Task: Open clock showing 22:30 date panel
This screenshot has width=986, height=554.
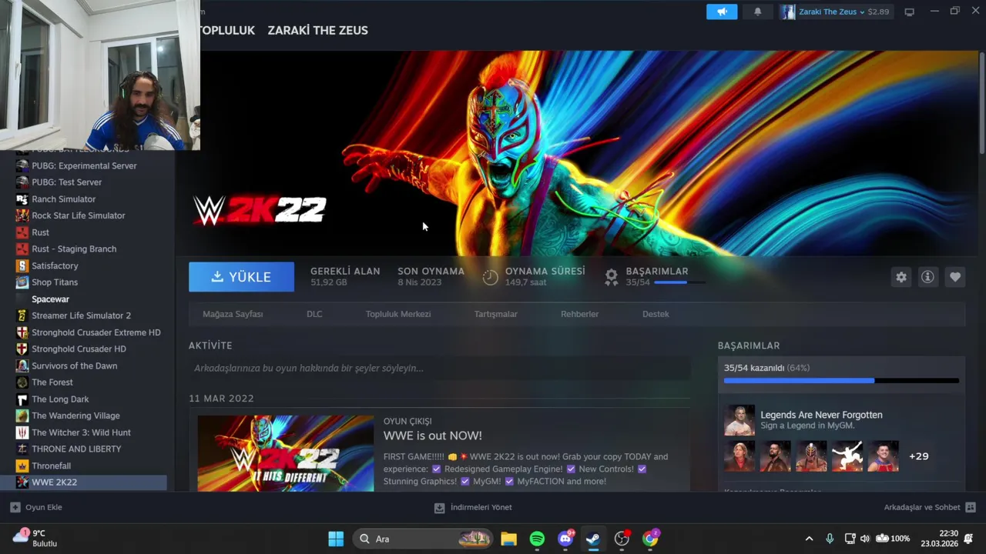Action: [939, 539]
